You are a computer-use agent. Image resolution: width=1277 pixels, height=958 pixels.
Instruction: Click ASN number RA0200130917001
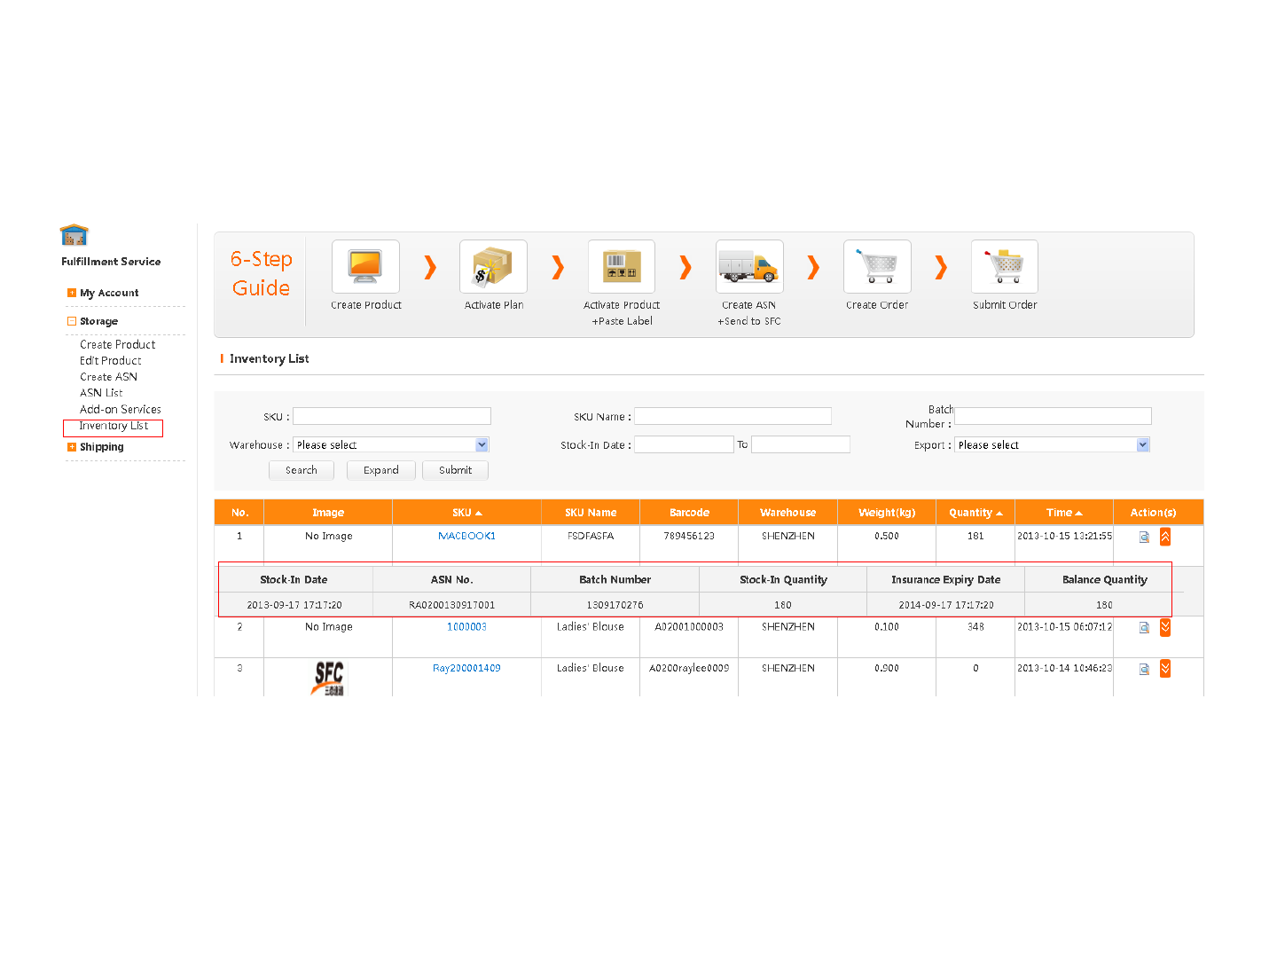(451, 605)
